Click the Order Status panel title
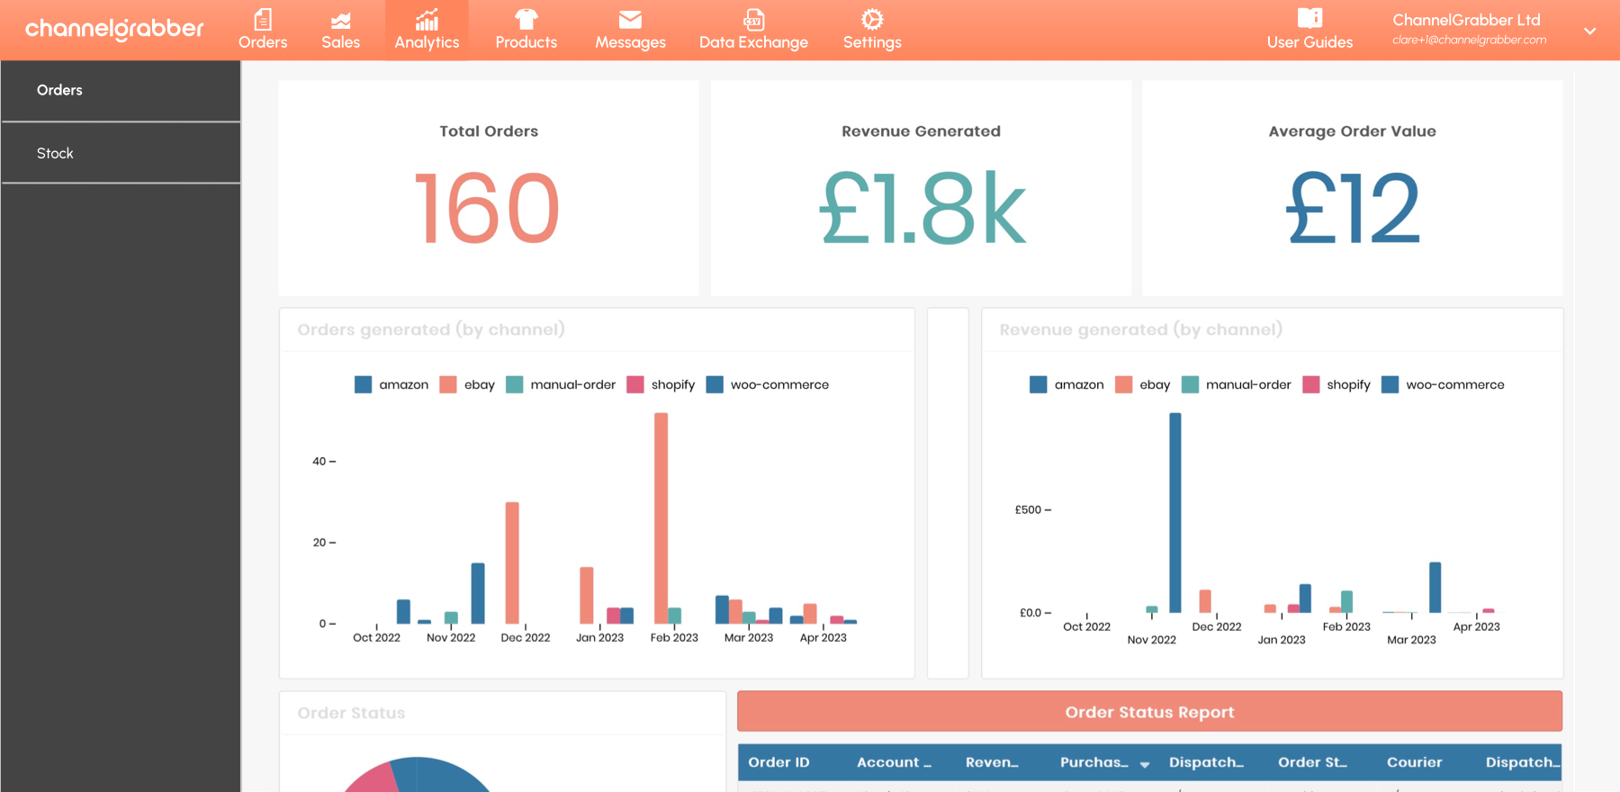 coord(351,713)
